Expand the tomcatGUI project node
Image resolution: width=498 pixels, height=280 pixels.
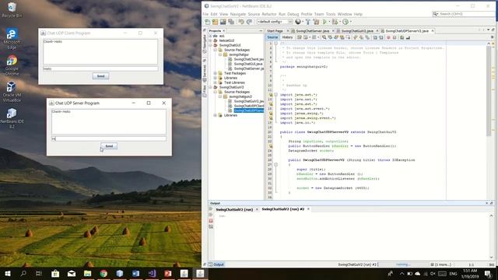tap(210, 40)
